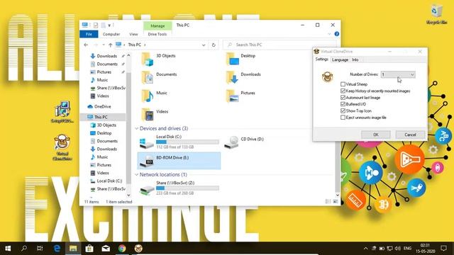Open Task View on the taskbar
Screen dimensions: 454x255
tap(40, 249)
